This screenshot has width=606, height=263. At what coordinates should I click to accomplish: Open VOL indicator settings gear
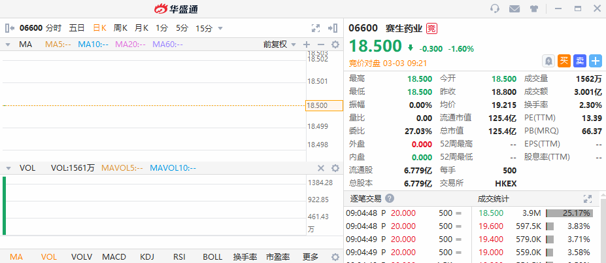tap(335, 168)
